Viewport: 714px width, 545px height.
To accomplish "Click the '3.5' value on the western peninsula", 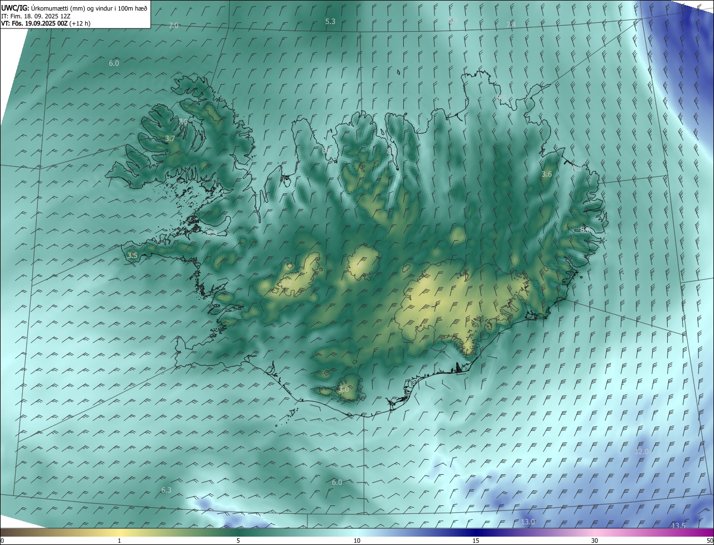I will click(132, 255).
